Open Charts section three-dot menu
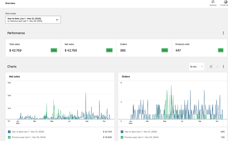 [223, 67]
